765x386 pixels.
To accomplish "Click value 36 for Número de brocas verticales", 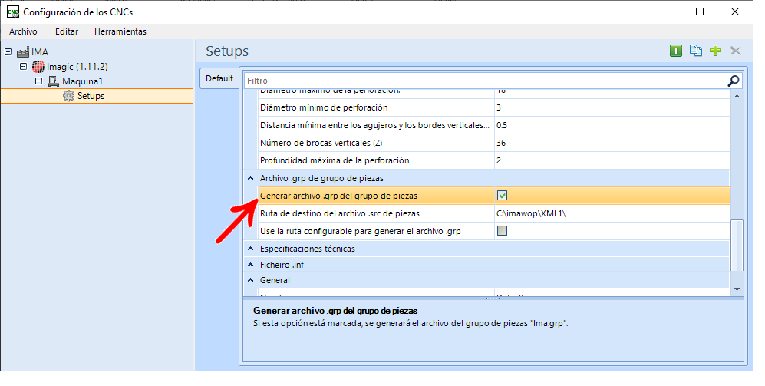I will 501,143.
